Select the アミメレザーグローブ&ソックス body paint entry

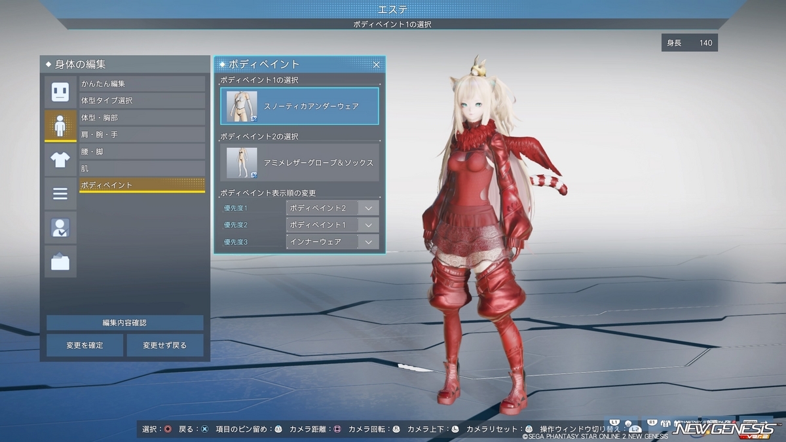[300, 162]
